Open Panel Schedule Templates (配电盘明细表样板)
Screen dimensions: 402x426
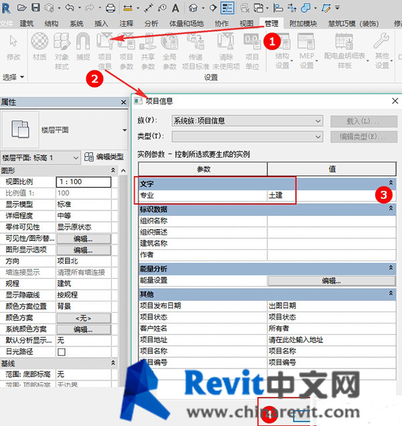click(x=344, y=51)
